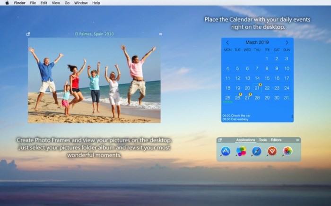
Task: Click the pop-out icon on the photo frame
Action: (x=28, y=34)
